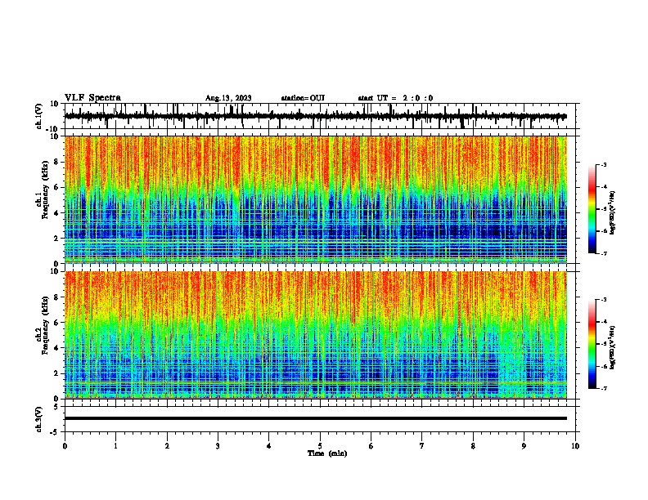Screen dimensions: 648x500
Task: Click x-axis tick label '7'
Action: 422,446
